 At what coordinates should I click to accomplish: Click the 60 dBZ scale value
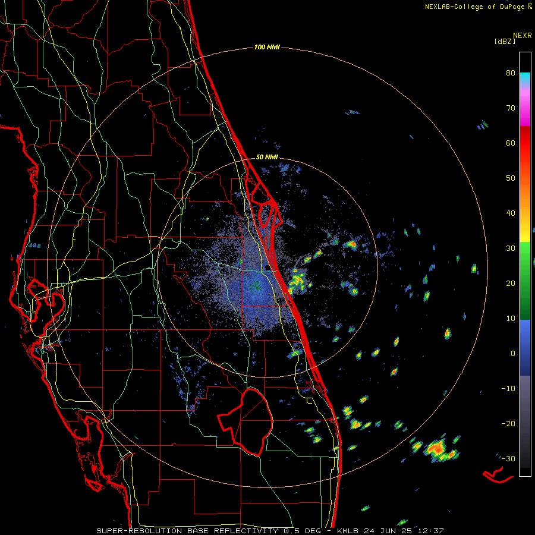[511, 143]
